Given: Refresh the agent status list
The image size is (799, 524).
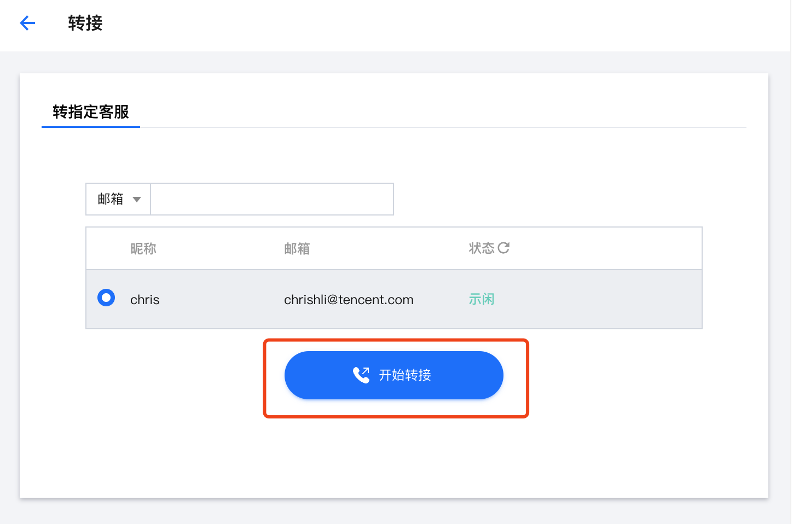Looking at the screenshot, I should tap(503, 248).
